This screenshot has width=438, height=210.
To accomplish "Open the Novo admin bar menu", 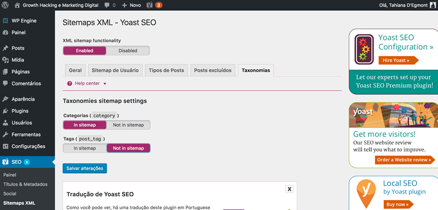I will 131,5.
